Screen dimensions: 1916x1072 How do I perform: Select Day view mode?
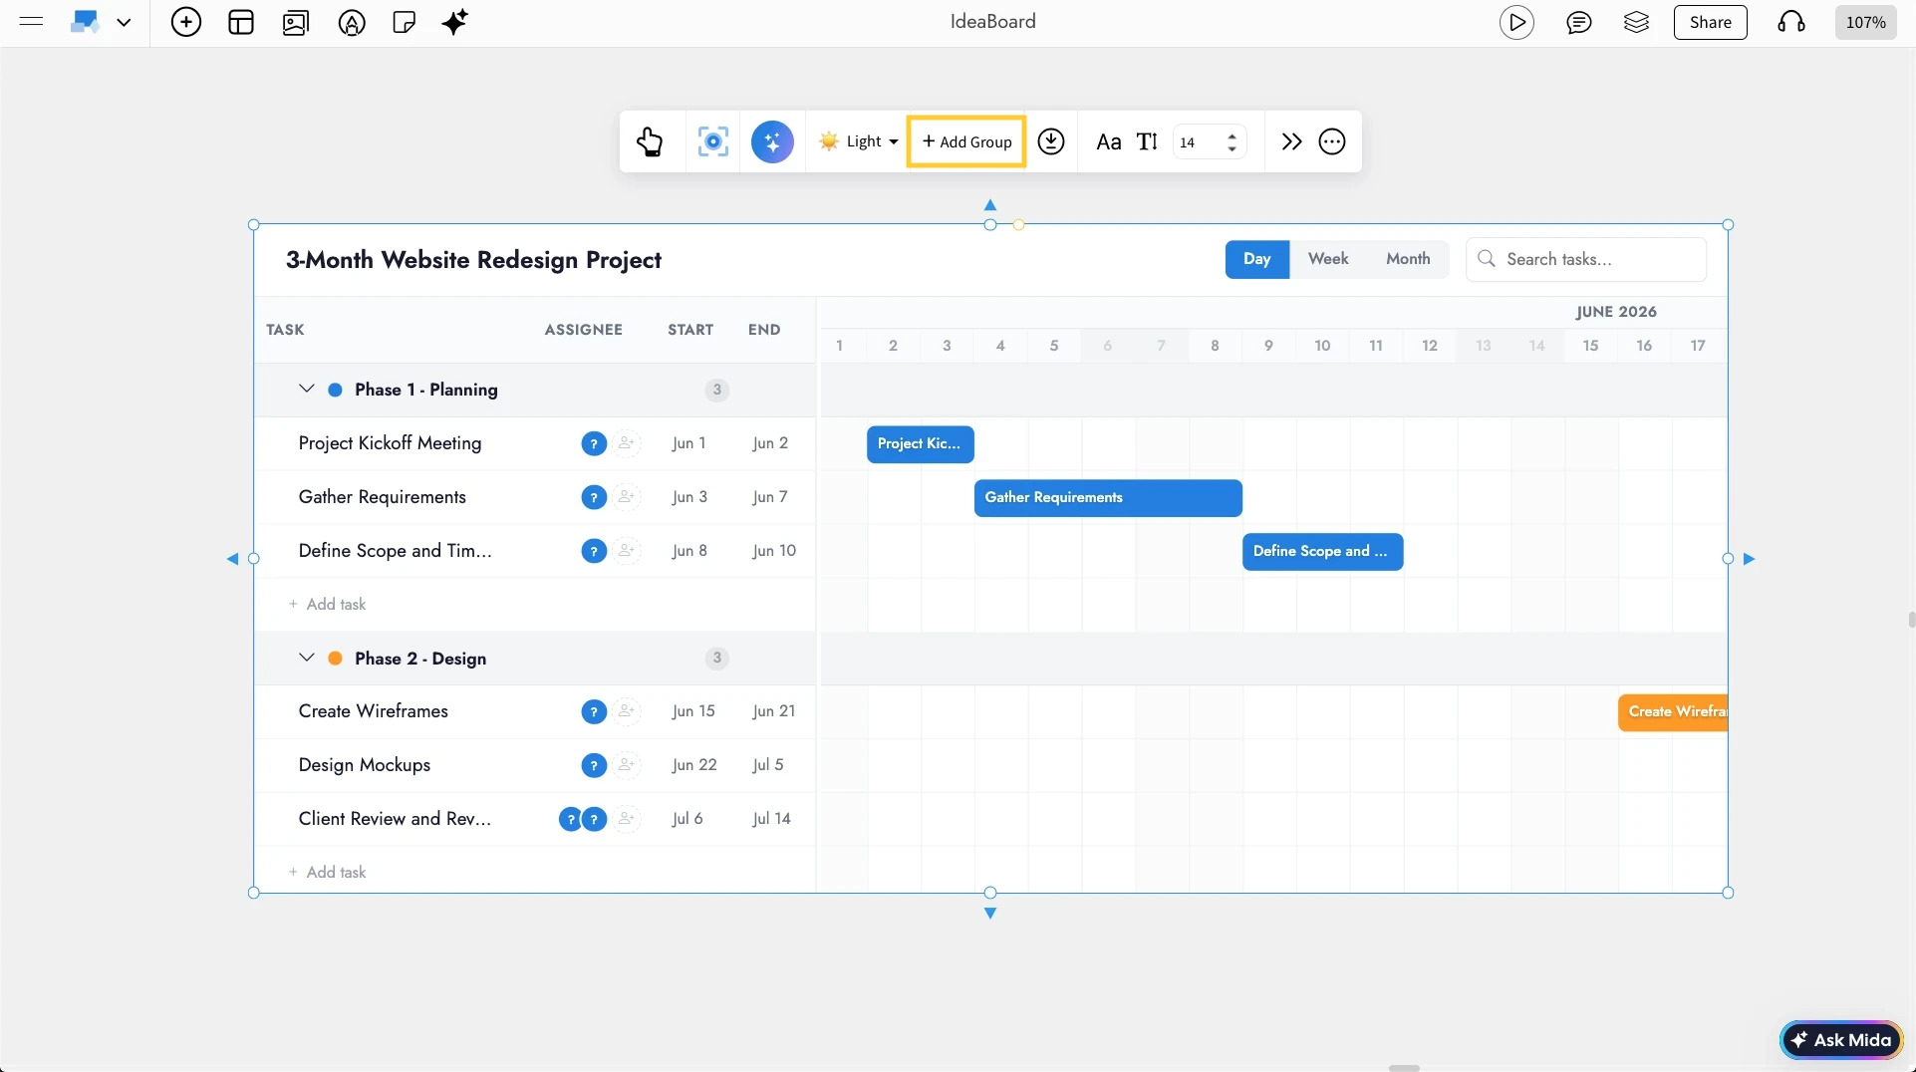pyautogui.click(x=1256, y=258)
